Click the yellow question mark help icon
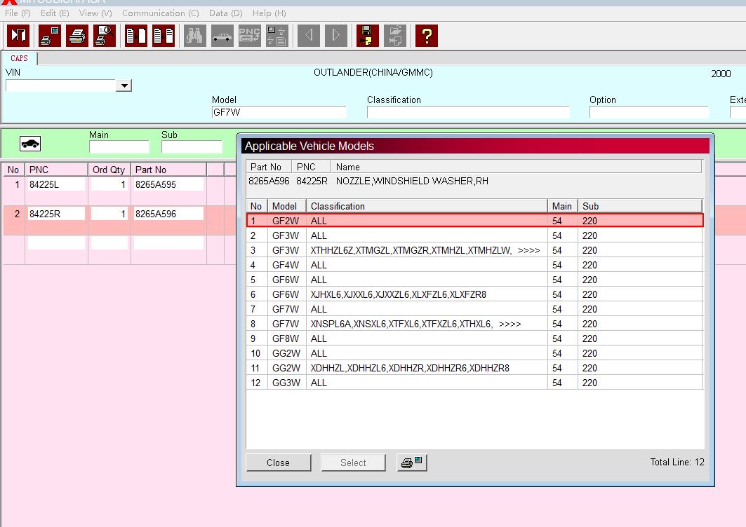This screenshot has height=527, width=746. (426, 35)
